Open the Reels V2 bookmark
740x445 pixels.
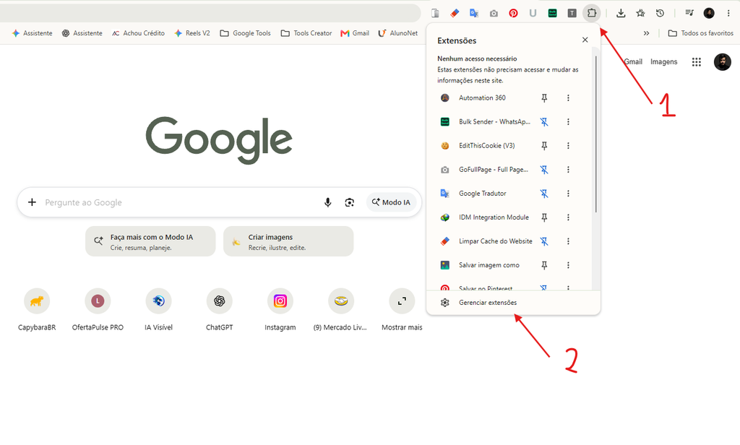tap(192, 33)
